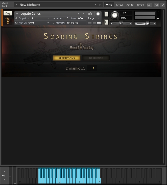Click the voices icon
This screenshot has width=167, height=185.
tap(54, 18)
